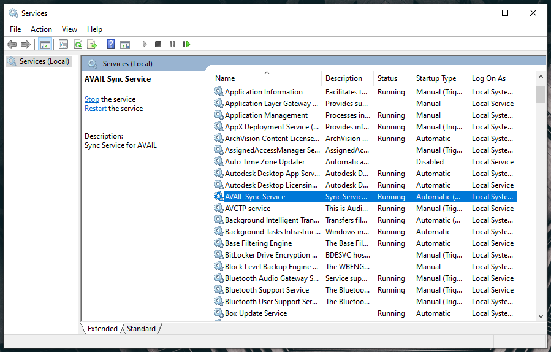The height and width of the screenshot is (352, 551).
Task: Click the Stop Service square icon
Action: click(x=158, y=44)
